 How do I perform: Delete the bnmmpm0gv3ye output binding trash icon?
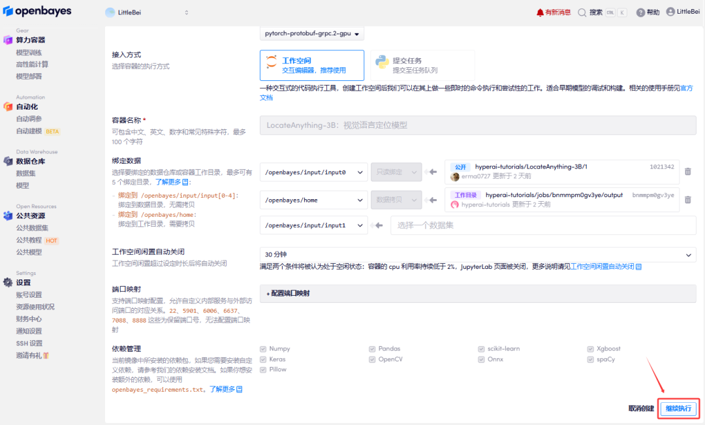pos(688,200)
